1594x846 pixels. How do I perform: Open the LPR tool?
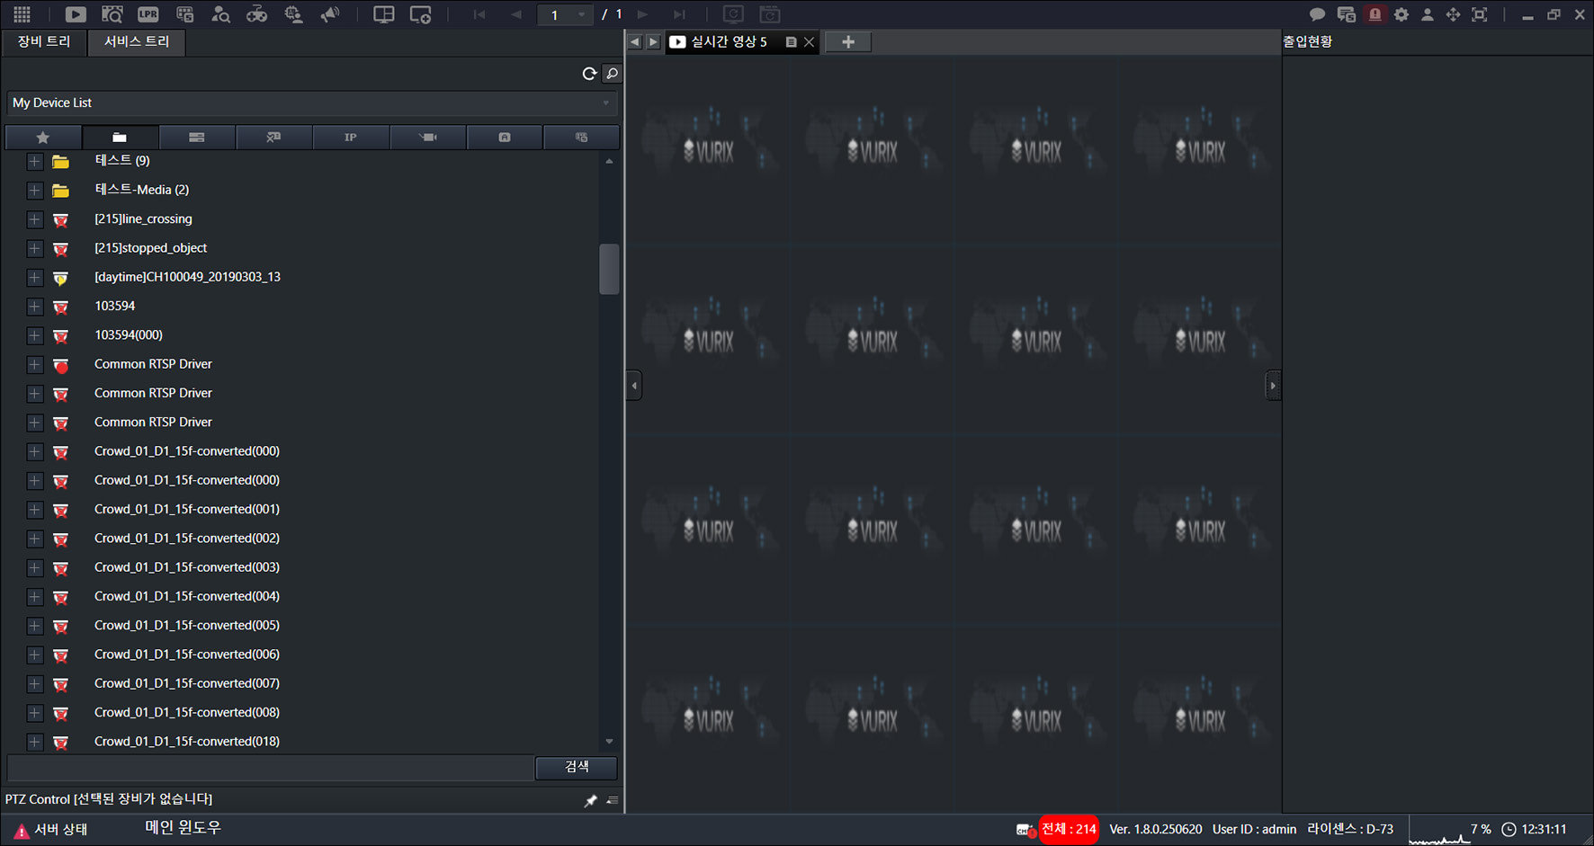[x=148, y=14]
